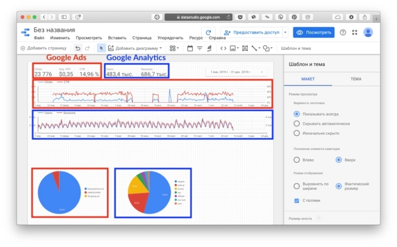Click the redo arrow icon

87,48
